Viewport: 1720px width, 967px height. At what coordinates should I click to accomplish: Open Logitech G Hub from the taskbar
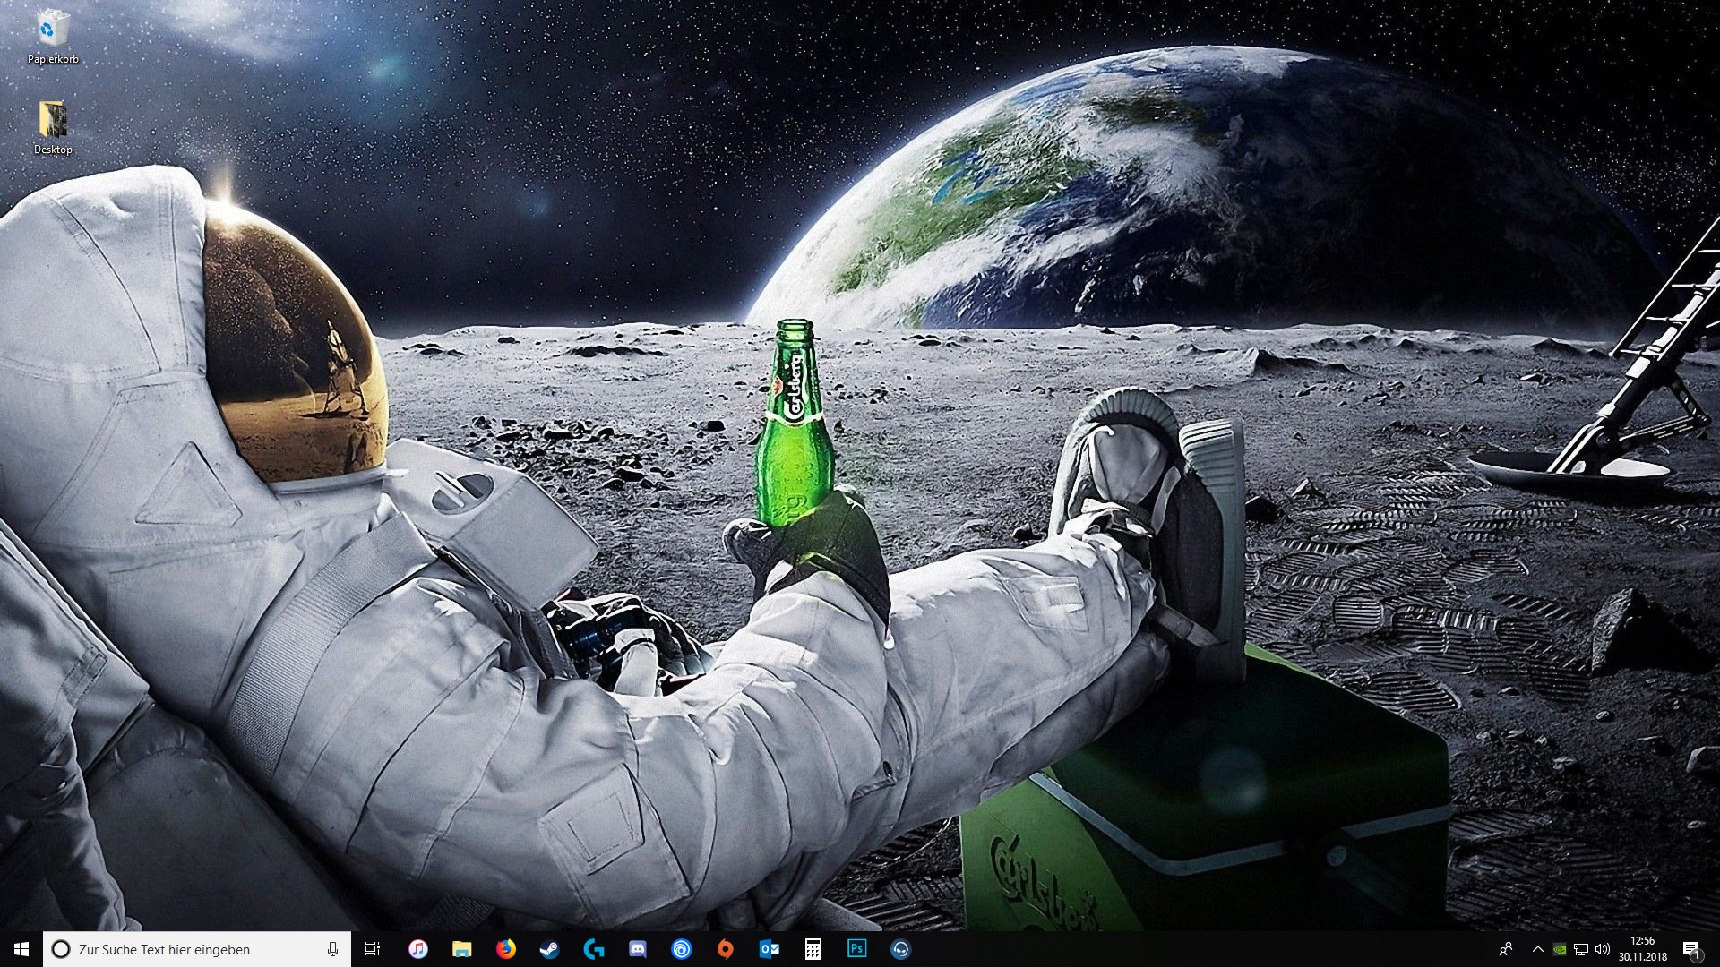pyautogui.click(x=591, y=949)
